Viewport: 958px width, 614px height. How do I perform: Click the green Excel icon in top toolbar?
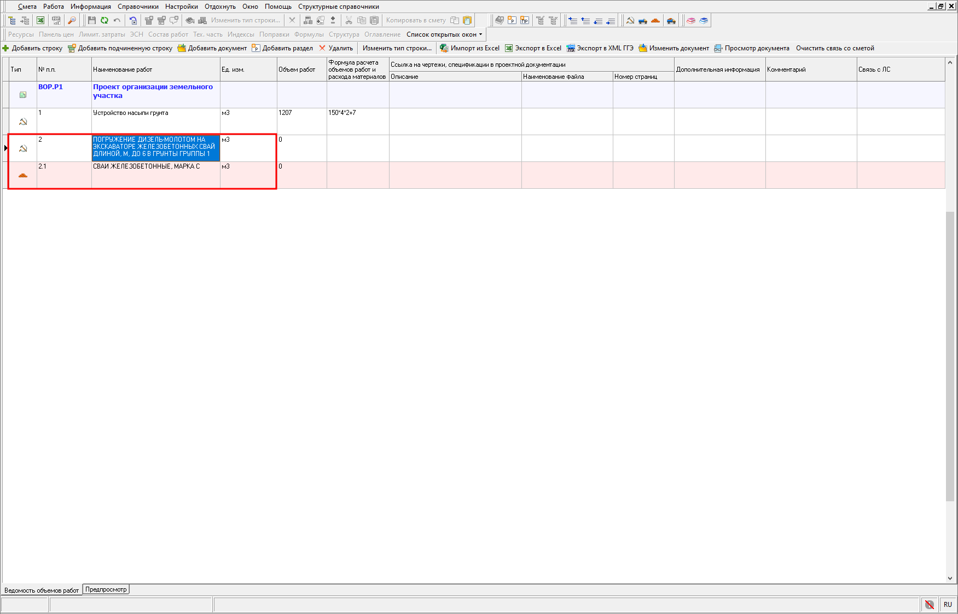point(40,20)
